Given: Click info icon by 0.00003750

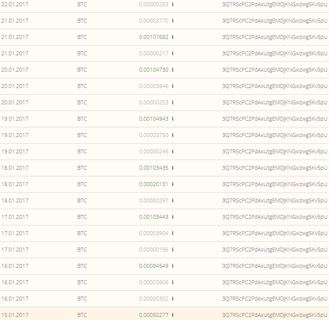Looking at the screenshot, I should (x=173, y=135).
